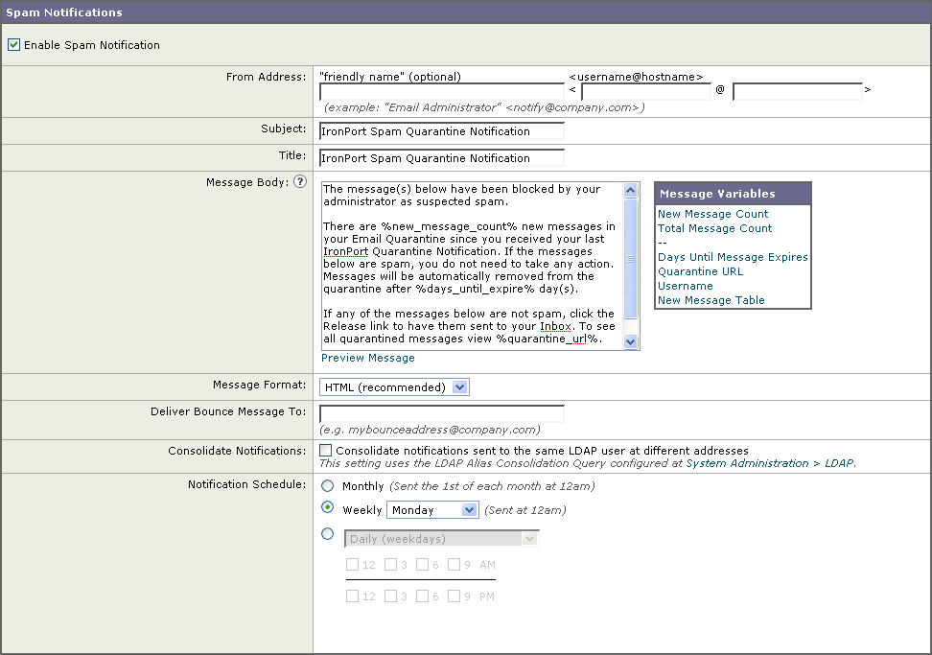Insert New Message Count variable
932x655 pixels.
pyautogui.click(x=712, y=214)
